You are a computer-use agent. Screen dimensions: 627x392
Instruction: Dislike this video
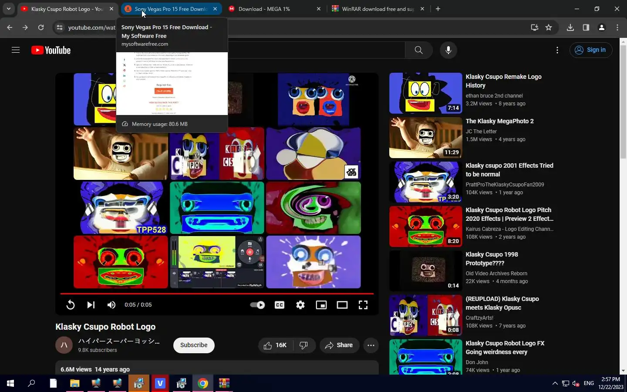[304, 345]
